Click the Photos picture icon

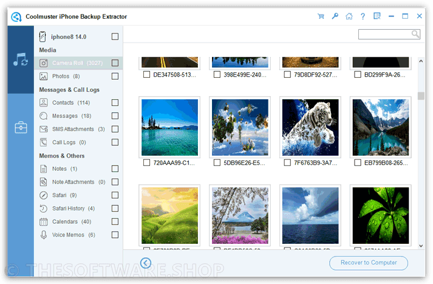click(x=43, y=77)
